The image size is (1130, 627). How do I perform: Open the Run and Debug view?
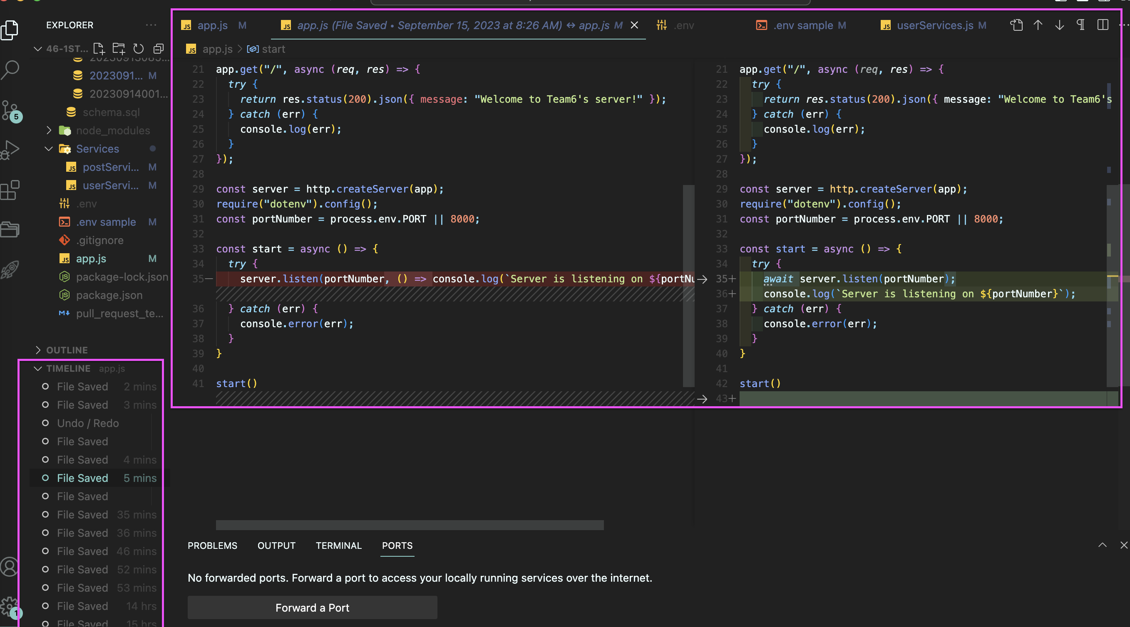click(x=10, y=150)
